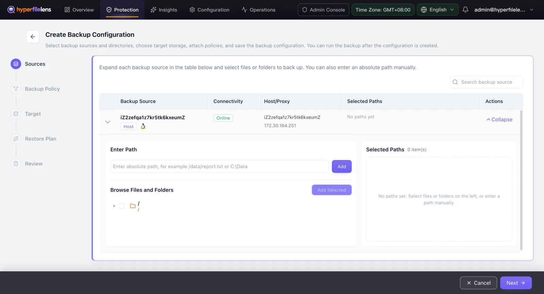Select the Sources step icon

16,64
